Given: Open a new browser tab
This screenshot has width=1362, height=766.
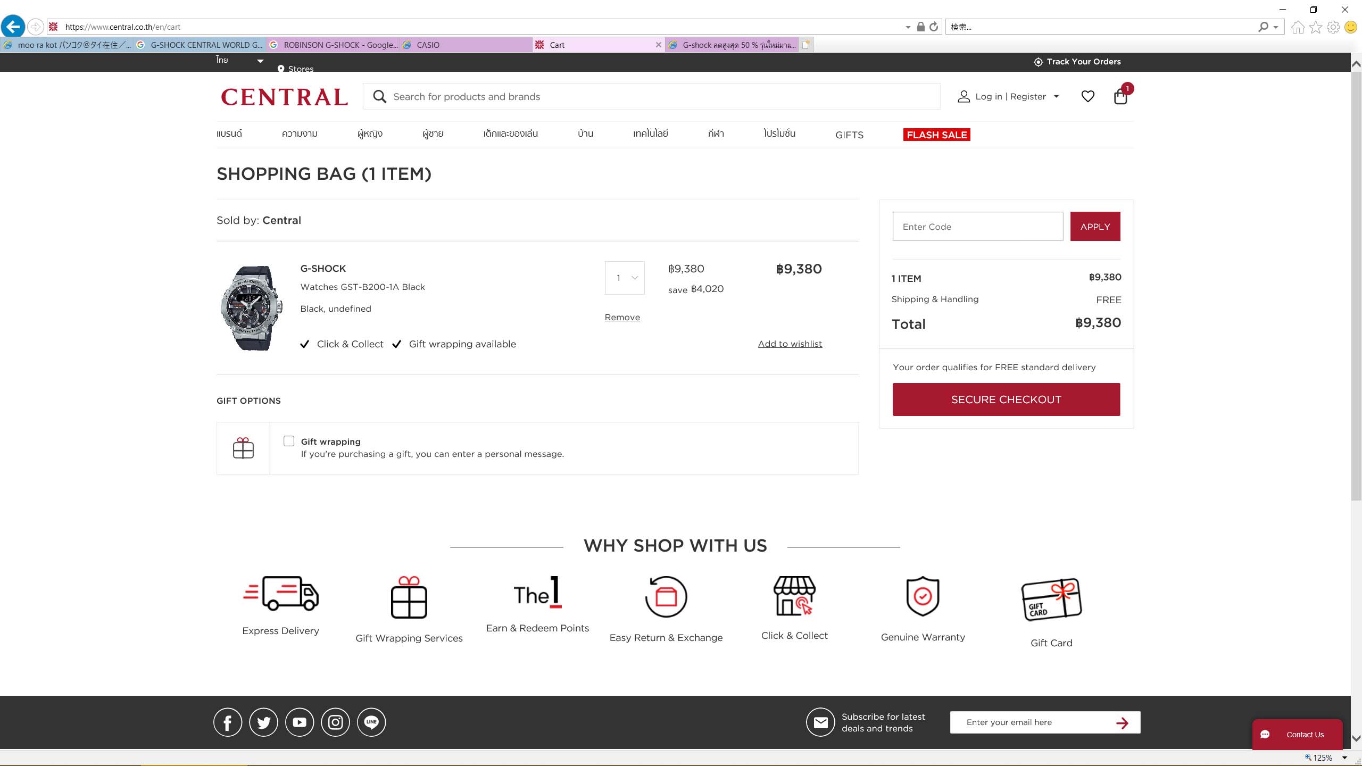Looking at the screenshot, I should tap(806, 45).
